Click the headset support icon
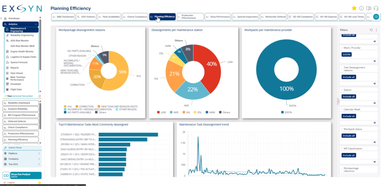Screen dimensions: 385x186 pos(376,8)
